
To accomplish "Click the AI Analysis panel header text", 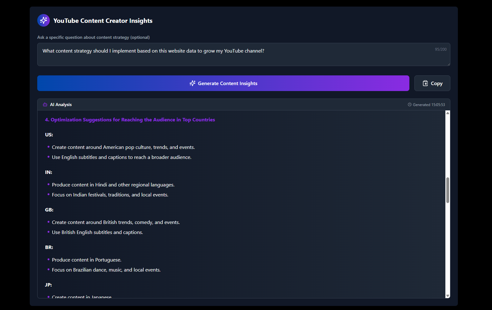I will pyautogui.click(x=61, y=104).
